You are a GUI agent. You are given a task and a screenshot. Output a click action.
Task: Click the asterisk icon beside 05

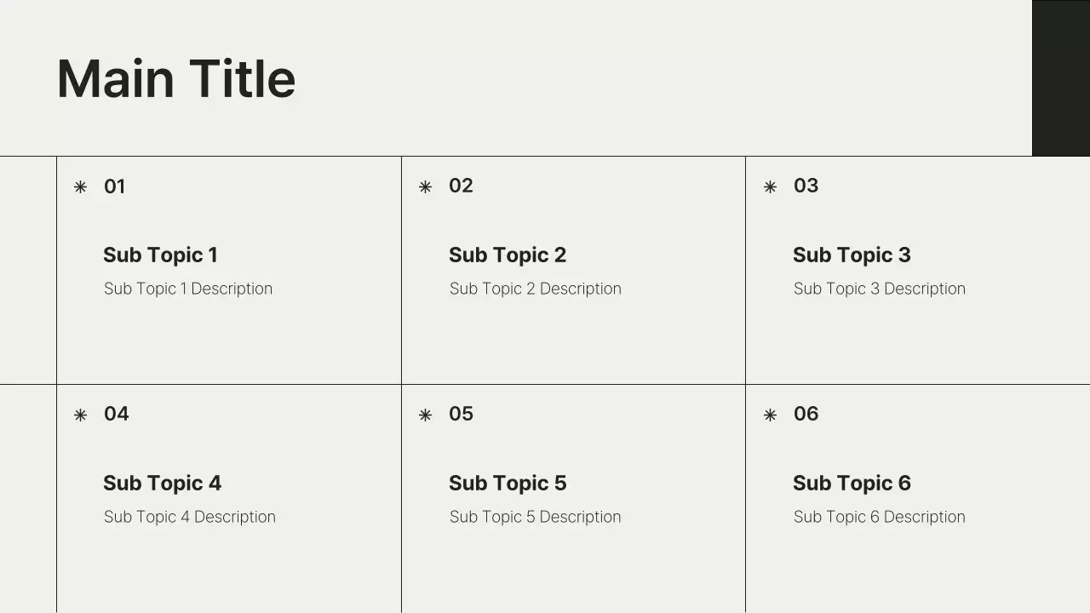425,415
